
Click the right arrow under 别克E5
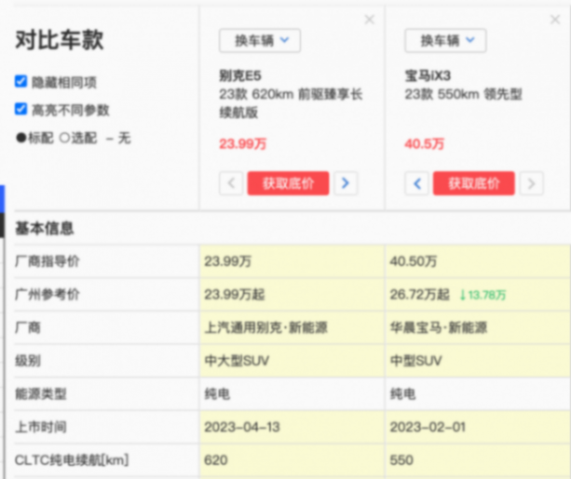[346, 183]
